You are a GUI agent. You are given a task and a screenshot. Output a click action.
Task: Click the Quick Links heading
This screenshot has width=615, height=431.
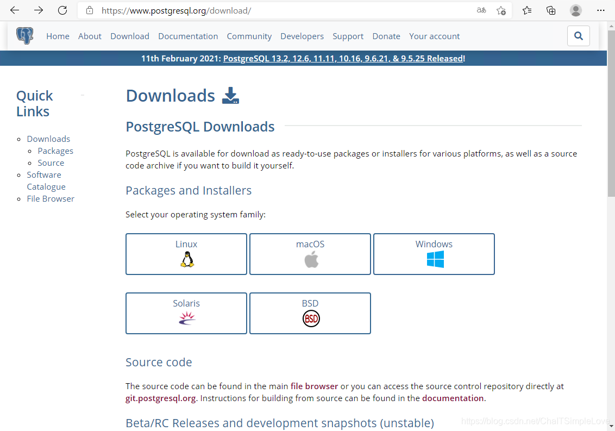pyautogui.click(x=35, y=104)
